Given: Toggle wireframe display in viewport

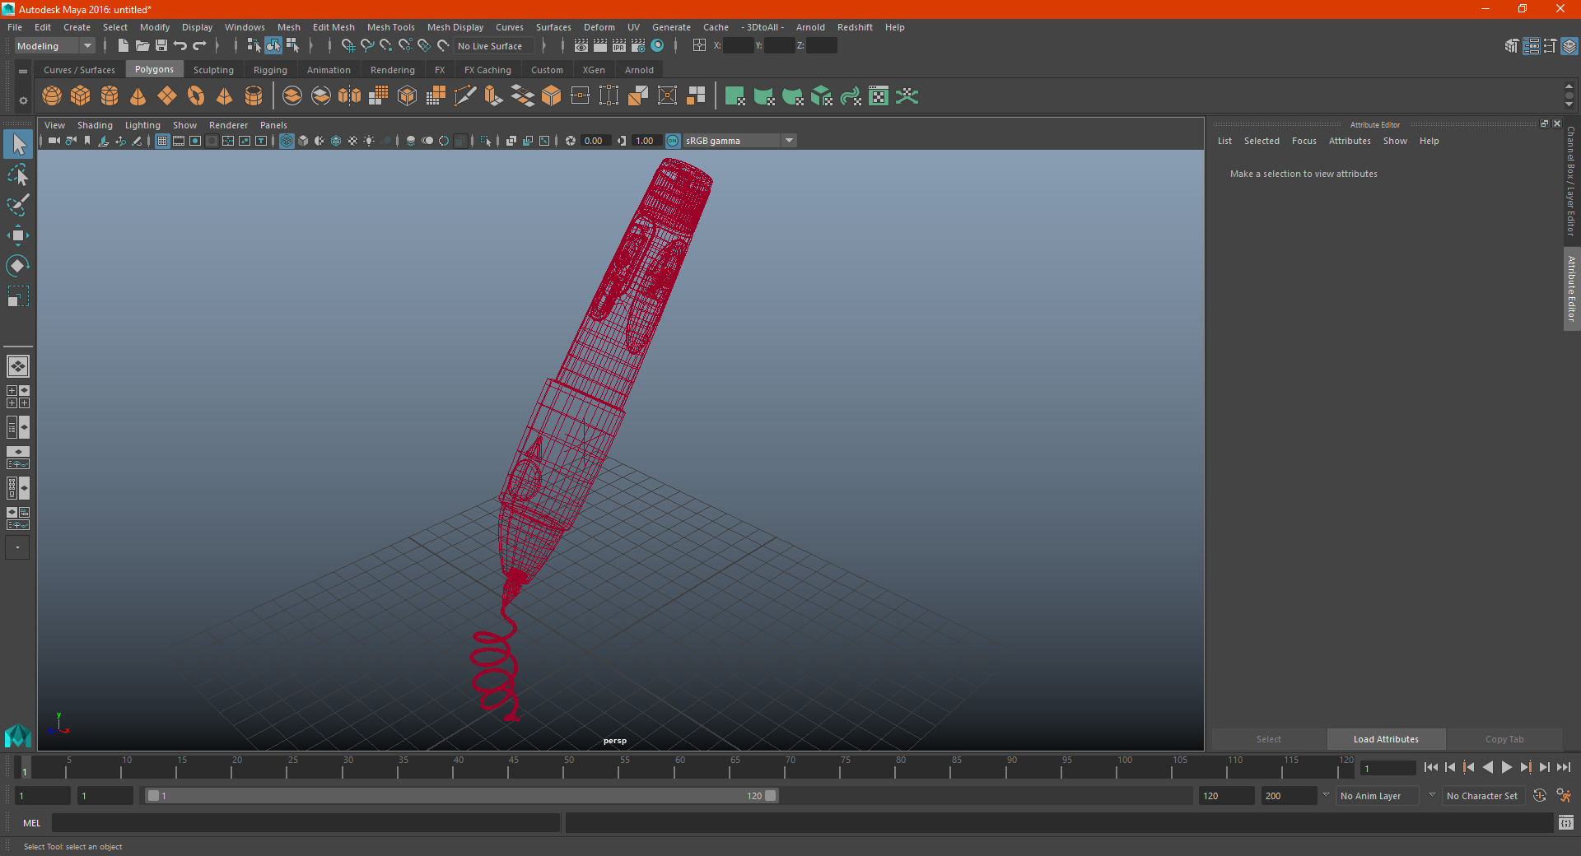Looking at the screenshot, I should click(x=287, y=141).
